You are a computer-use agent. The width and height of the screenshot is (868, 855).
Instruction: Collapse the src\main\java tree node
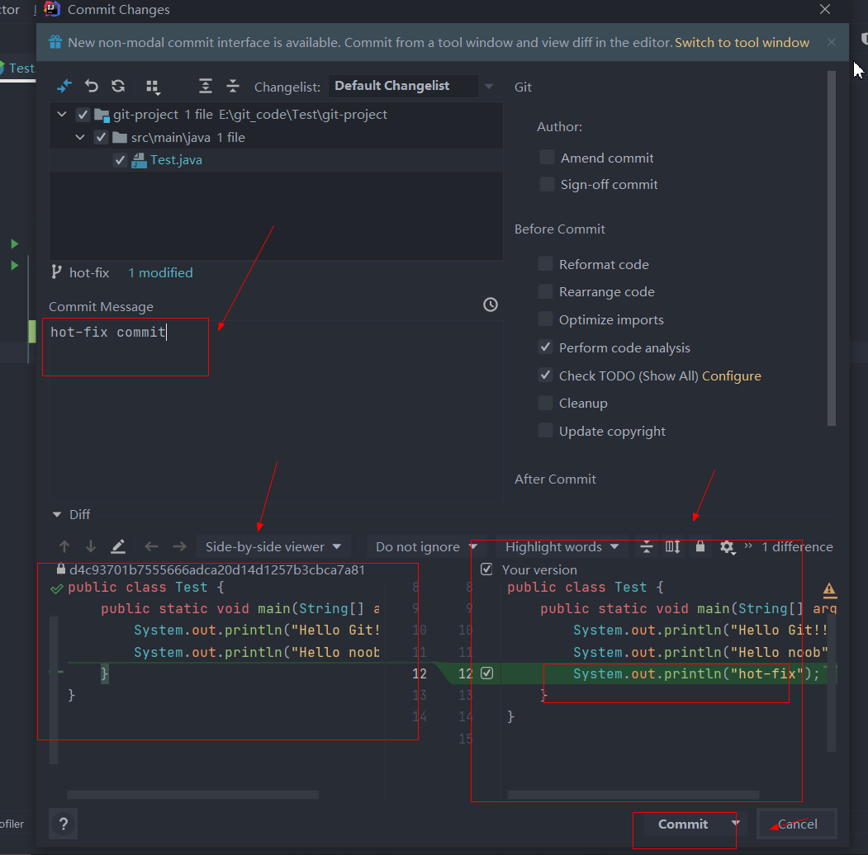point(80,137)
